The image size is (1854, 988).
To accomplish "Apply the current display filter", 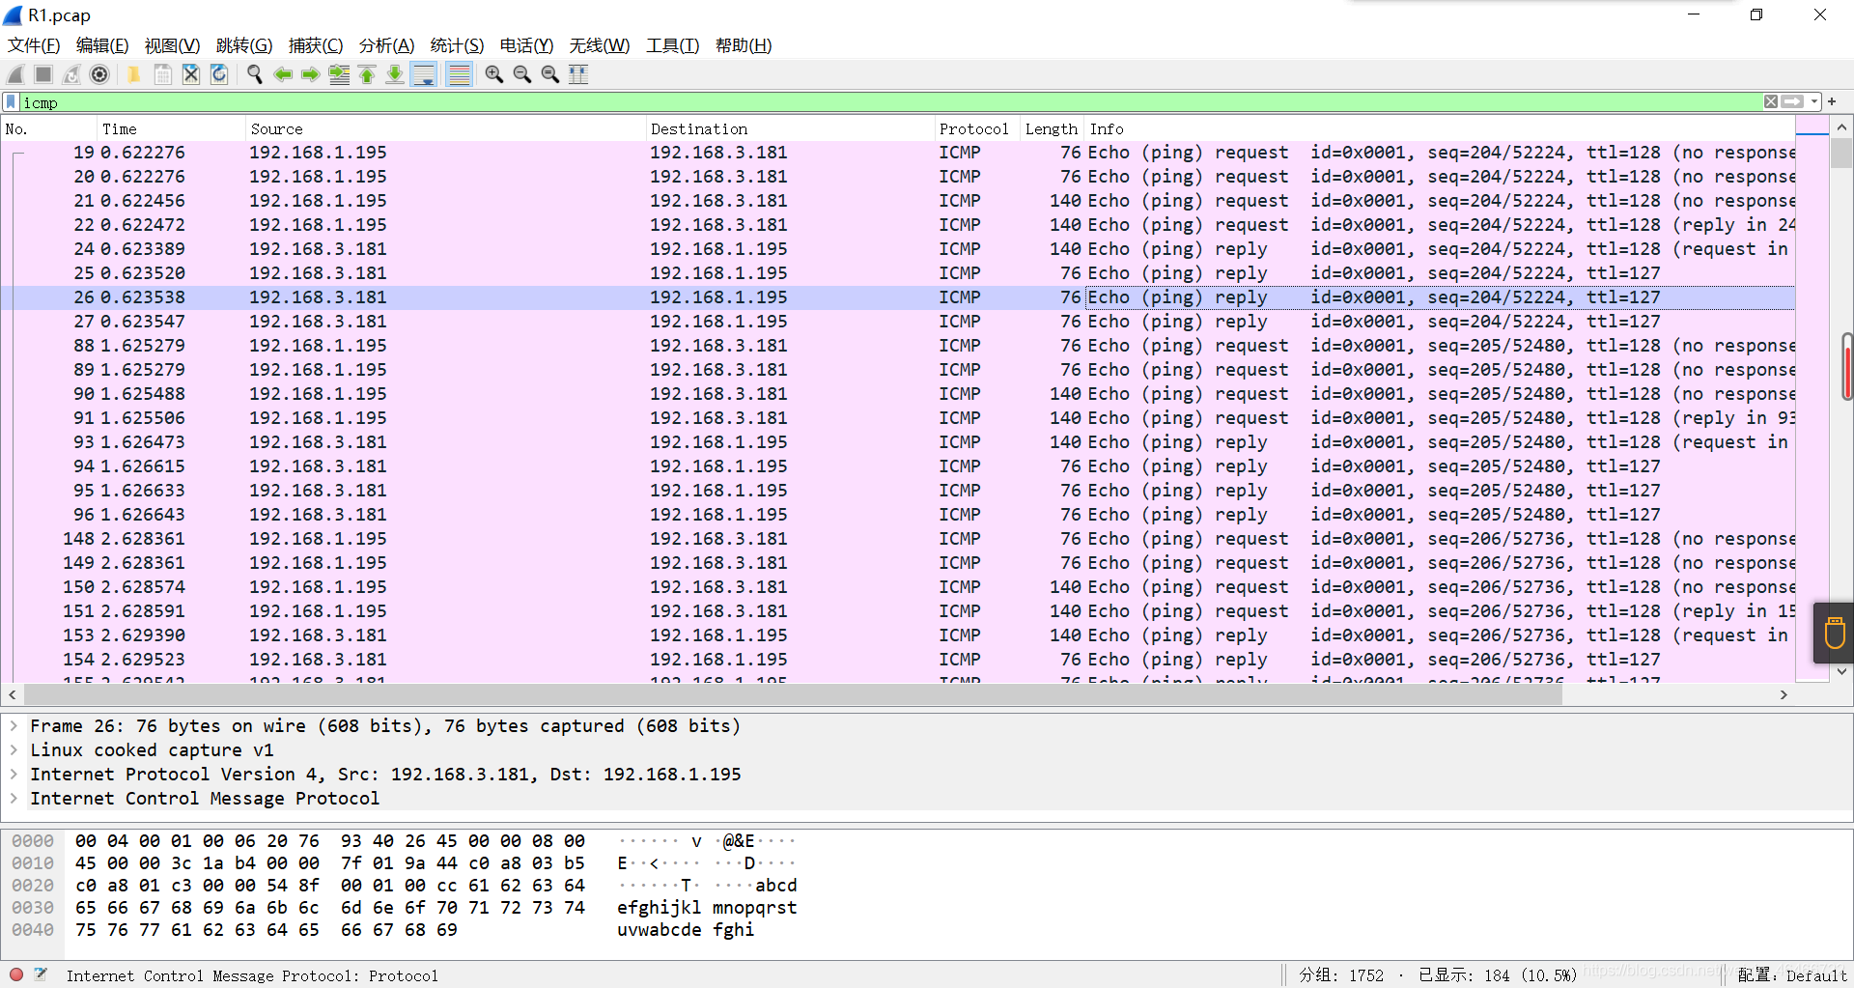I will click(x=1792, y=101).
